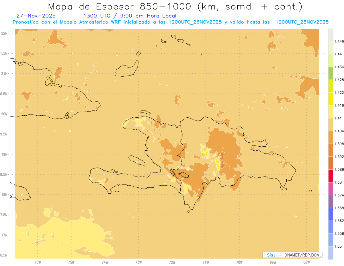Click color bar value '1.35'
This screenshot has width=344, height=266.
pyautogui.click(x=338, y=246)
